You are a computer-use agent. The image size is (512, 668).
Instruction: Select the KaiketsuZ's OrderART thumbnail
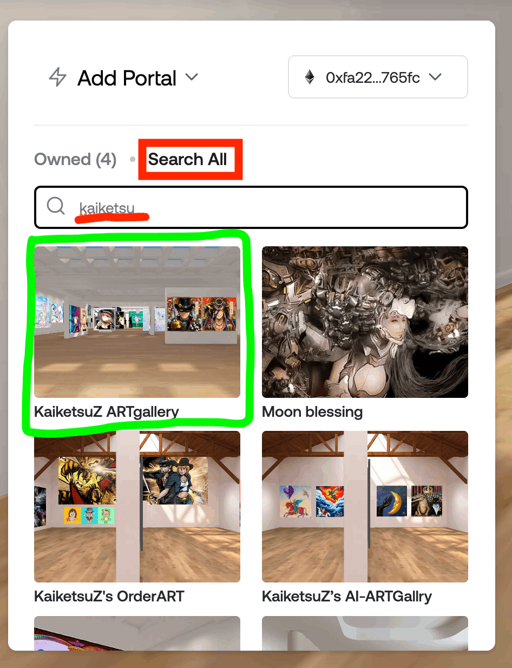137,507
